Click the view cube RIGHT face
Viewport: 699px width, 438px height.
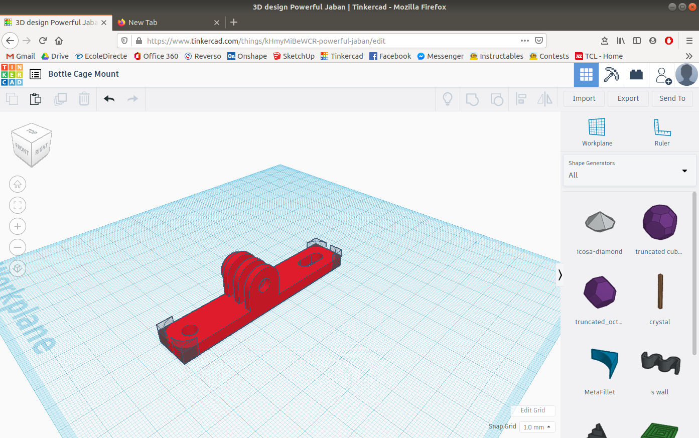pyautogui.click(x=41, y=150)
